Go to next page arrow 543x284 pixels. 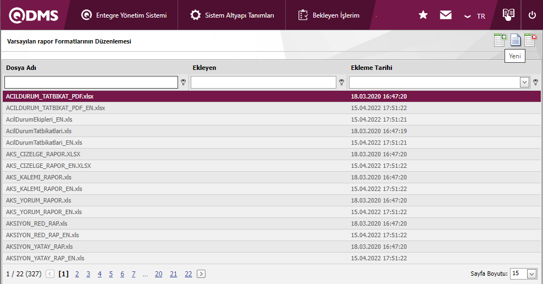(201, 274)
